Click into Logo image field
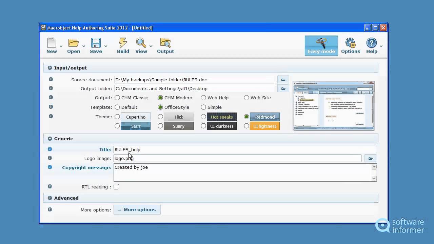Screen dimensions: 434x244 click(237, 158)
